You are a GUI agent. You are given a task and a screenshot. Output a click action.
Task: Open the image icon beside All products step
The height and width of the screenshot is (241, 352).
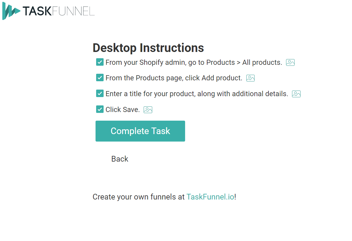290,62
